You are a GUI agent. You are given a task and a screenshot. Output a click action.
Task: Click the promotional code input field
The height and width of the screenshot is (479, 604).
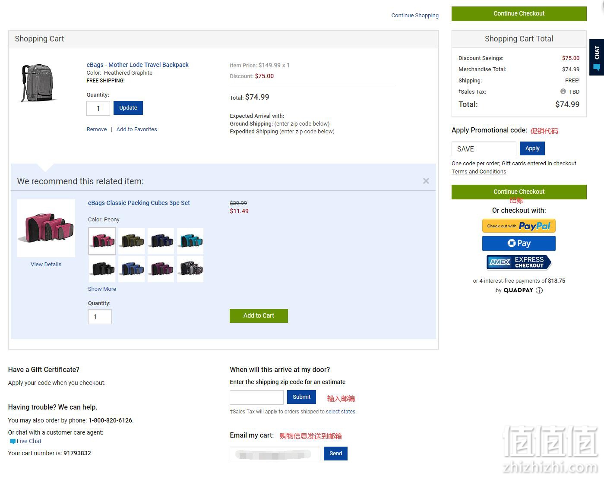(x=484, y=149)
